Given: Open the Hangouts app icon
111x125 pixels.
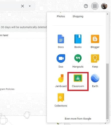Looking at the screenshot, I should click(x=78, y=58).
